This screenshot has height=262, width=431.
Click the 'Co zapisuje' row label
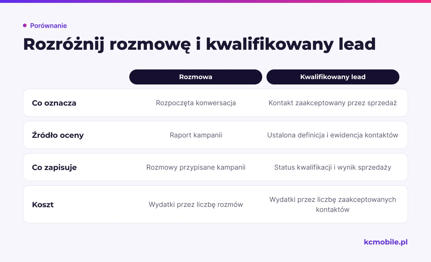pos(54,168)
